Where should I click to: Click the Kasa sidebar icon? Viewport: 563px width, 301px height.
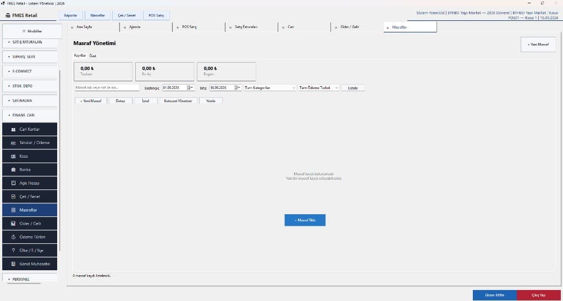coord(13,157)
